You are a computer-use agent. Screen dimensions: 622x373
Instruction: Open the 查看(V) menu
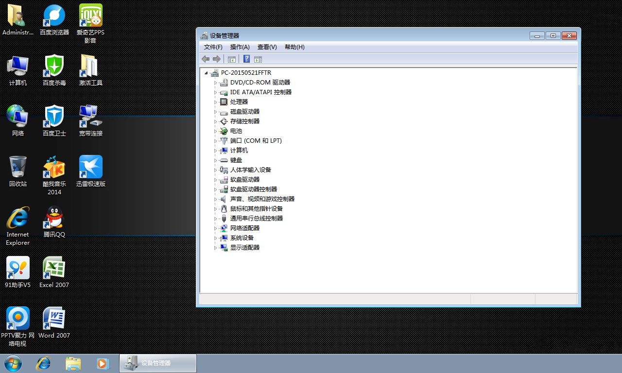[x=267, y=47]
